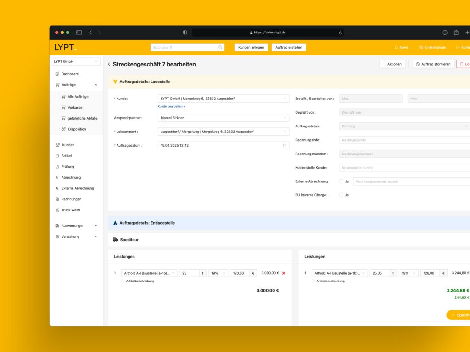
Task: Click the Rechnungsinfo input field
Action: [404, 140]
